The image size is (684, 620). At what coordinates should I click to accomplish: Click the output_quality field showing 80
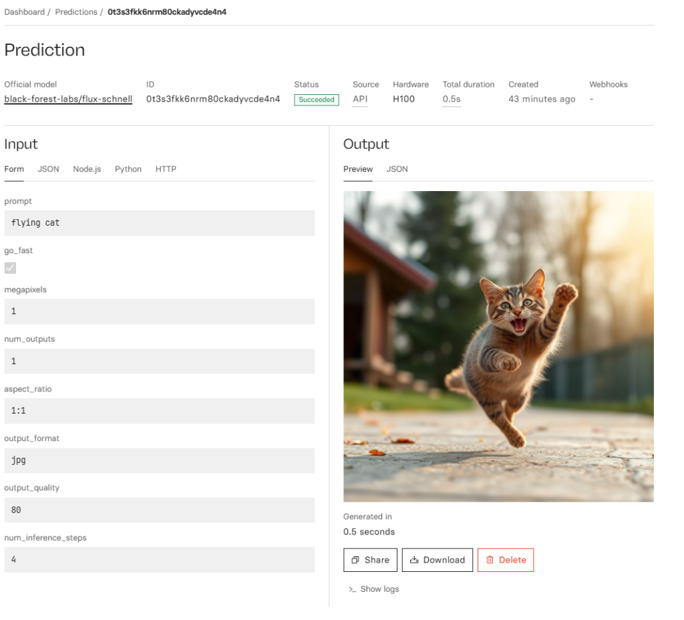click(x=159, y=510)
